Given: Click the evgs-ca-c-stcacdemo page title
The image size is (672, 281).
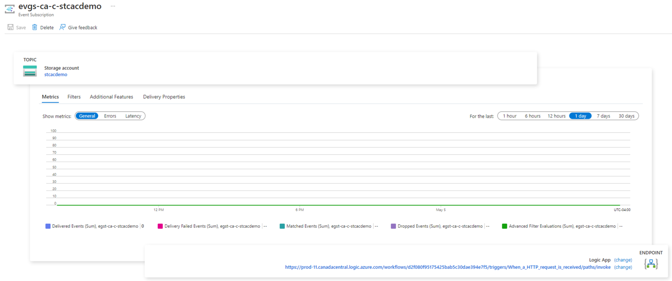Looking at the screenshot, I should 60,6.
